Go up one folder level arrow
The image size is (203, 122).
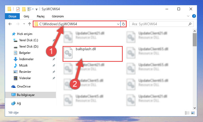30,24
